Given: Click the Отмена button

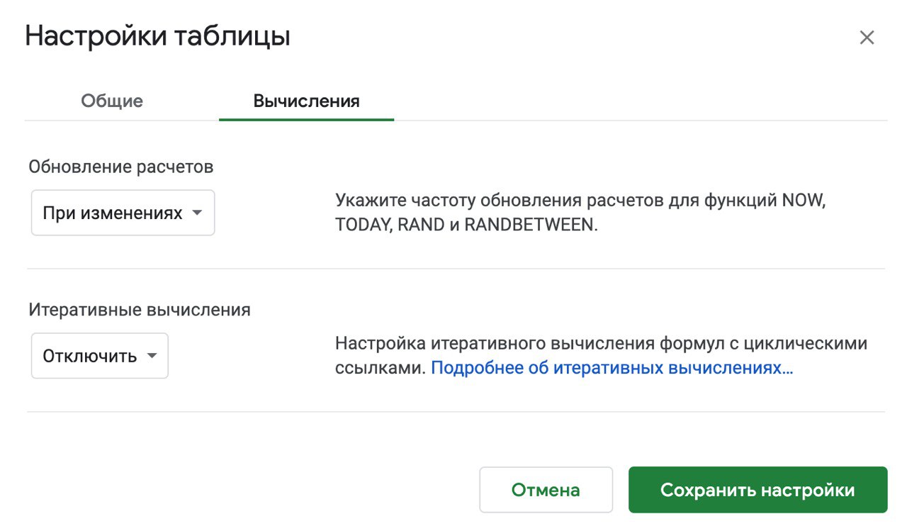Looking at the screenshot, I should (546, 490).
